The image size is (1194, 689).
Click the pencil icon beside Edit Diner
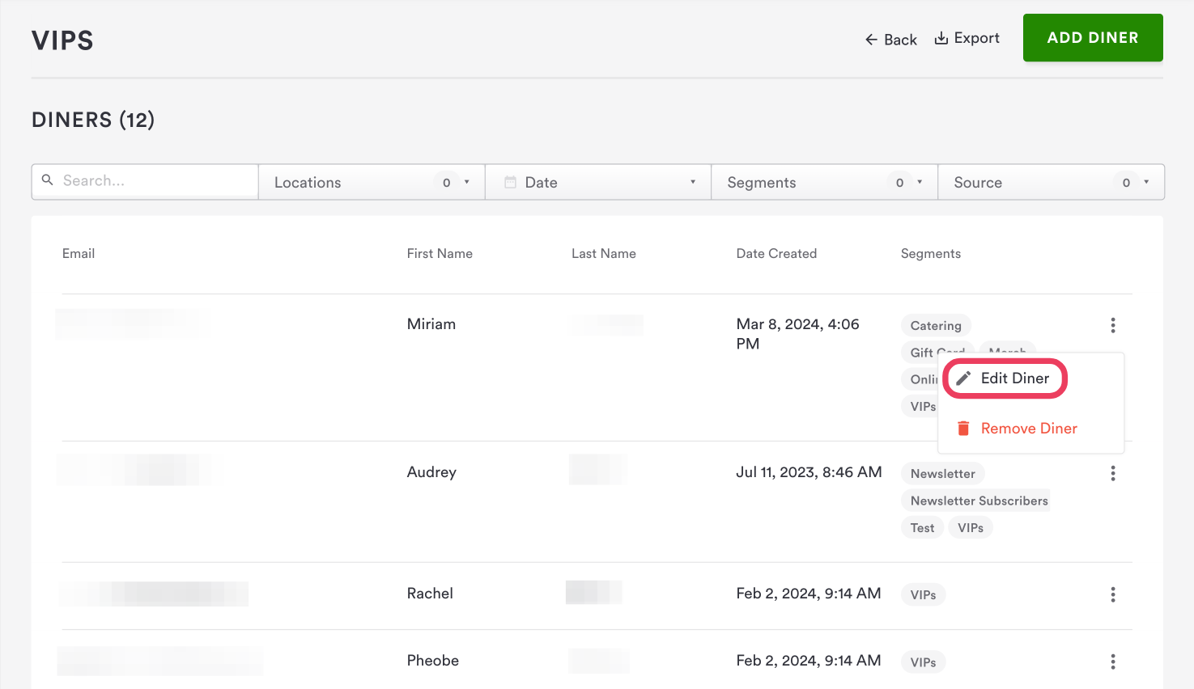pos(963,378)
